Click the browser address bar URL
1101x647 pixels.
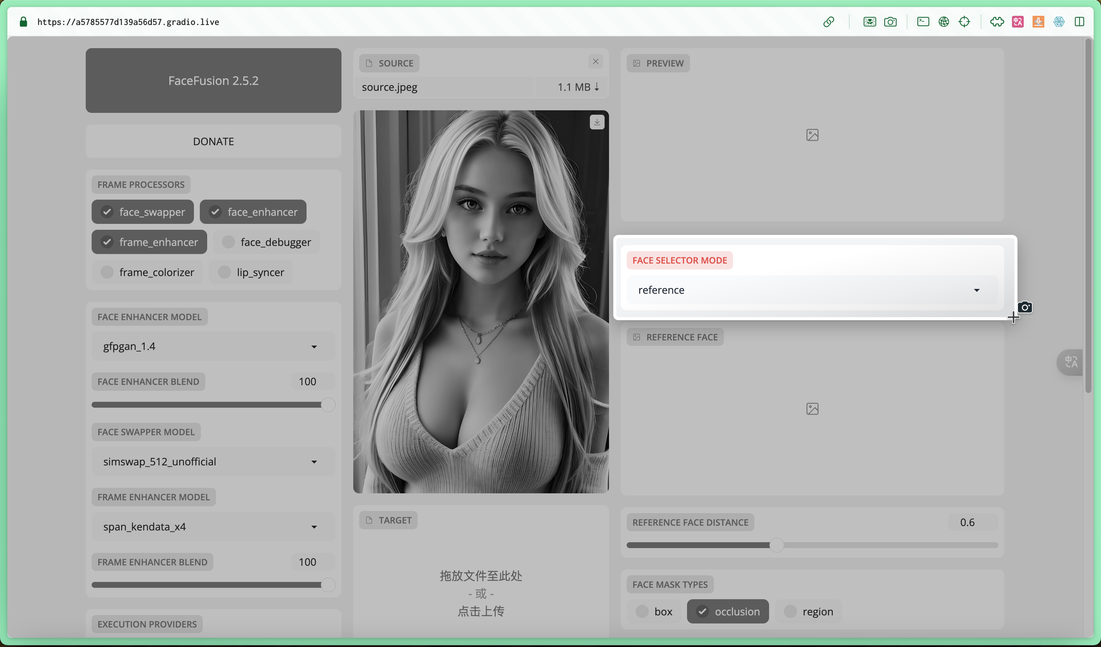[128, 22]
